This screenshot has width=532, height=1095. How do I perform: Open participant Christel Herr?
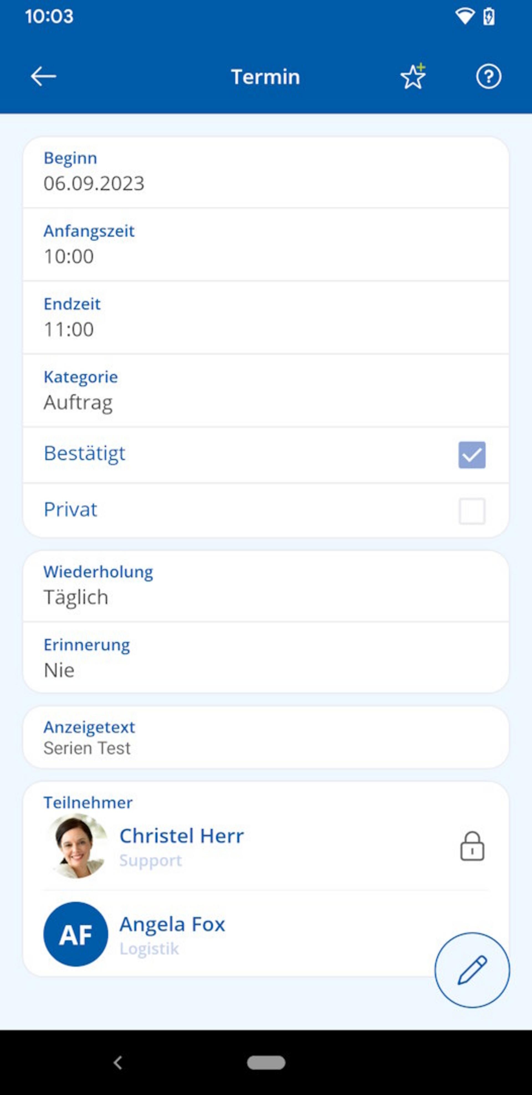[x=182, y=836]
